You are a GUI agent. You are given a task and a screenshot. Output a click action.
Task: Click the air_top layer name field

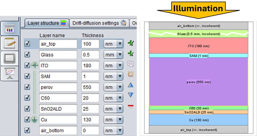coord(58,44)
